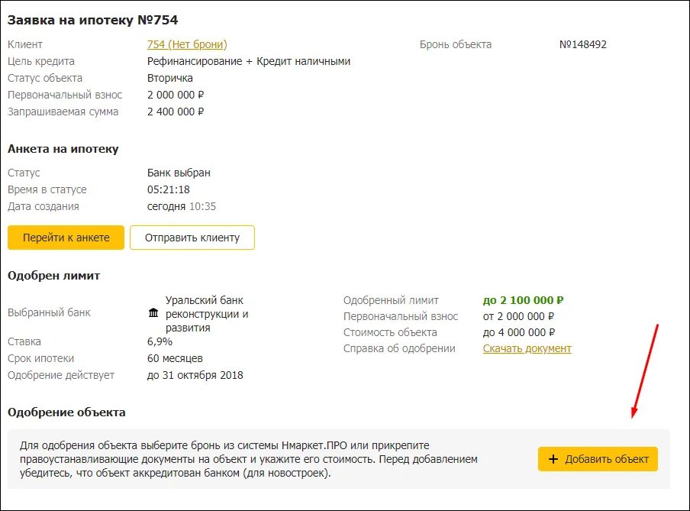Click the Заявка на ипотеку №754 heading
690x511 pixels.
tap(93, 21)
